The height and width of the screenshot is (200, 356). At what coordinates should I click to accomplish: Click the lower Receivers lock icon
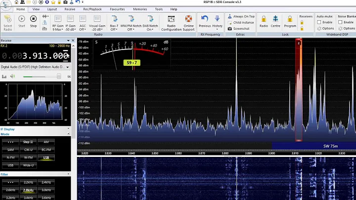point(302,28)
